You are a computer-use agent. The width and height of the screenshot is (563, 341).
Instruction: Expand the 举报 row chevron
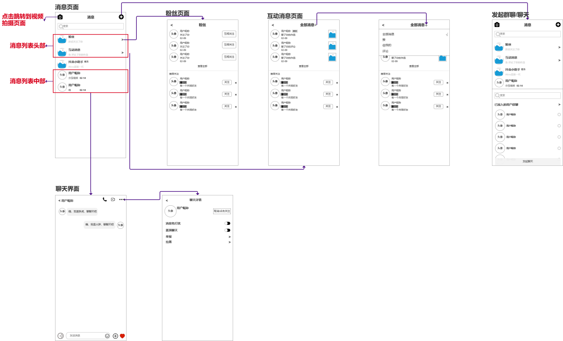(x=230, y=237)
